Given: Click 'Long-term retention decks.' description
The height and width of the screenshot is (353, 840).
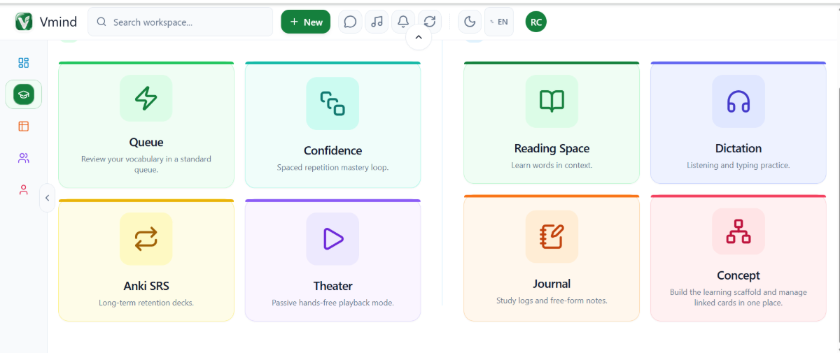Looking at the screenshot, I should pyautogui.click(x=146, y=303).
